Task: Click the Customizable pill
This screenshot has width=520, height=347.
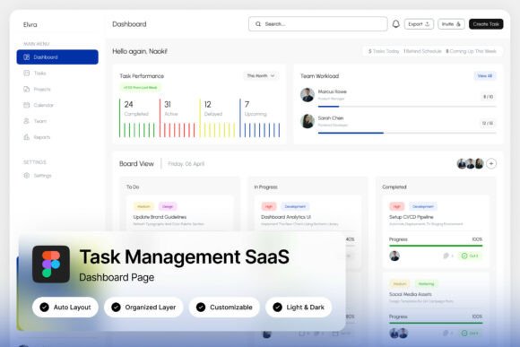Action: click(224, 308)
